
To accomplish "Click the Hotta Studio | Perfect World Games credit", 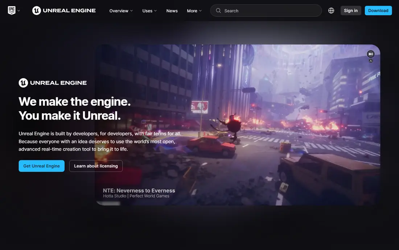I will [136, 196].
